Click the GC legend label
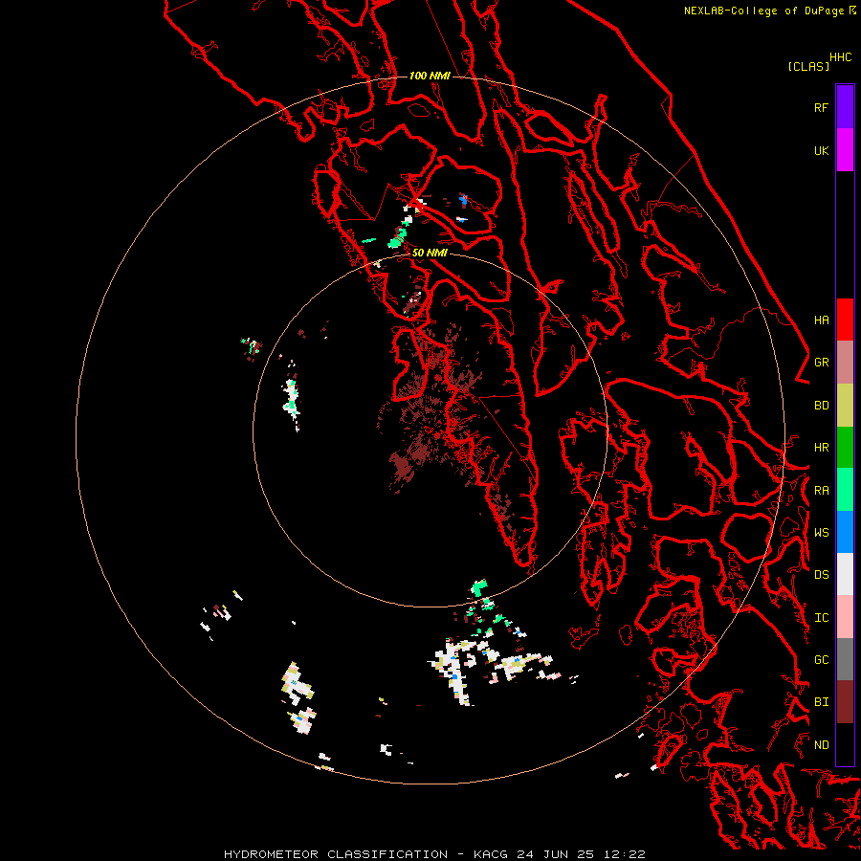Viewport: 861px width, 861px height. pyautogui.click(x=821, y=659)
